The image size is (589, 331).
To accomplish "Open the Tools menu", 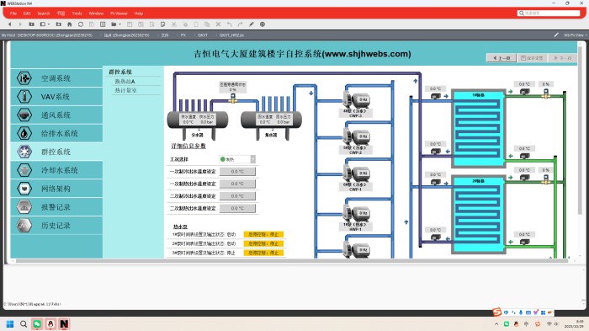I will 77,13.
